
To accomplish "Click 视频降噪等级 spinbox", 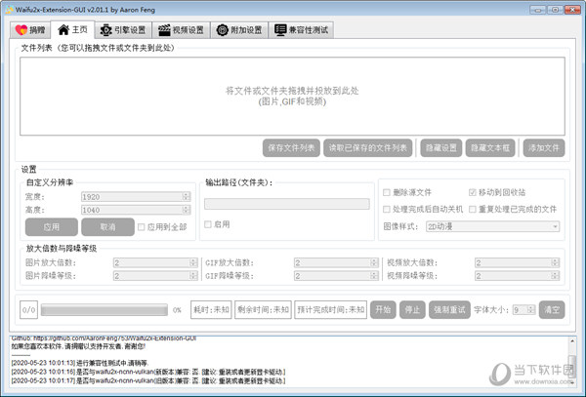I will 518,276.
